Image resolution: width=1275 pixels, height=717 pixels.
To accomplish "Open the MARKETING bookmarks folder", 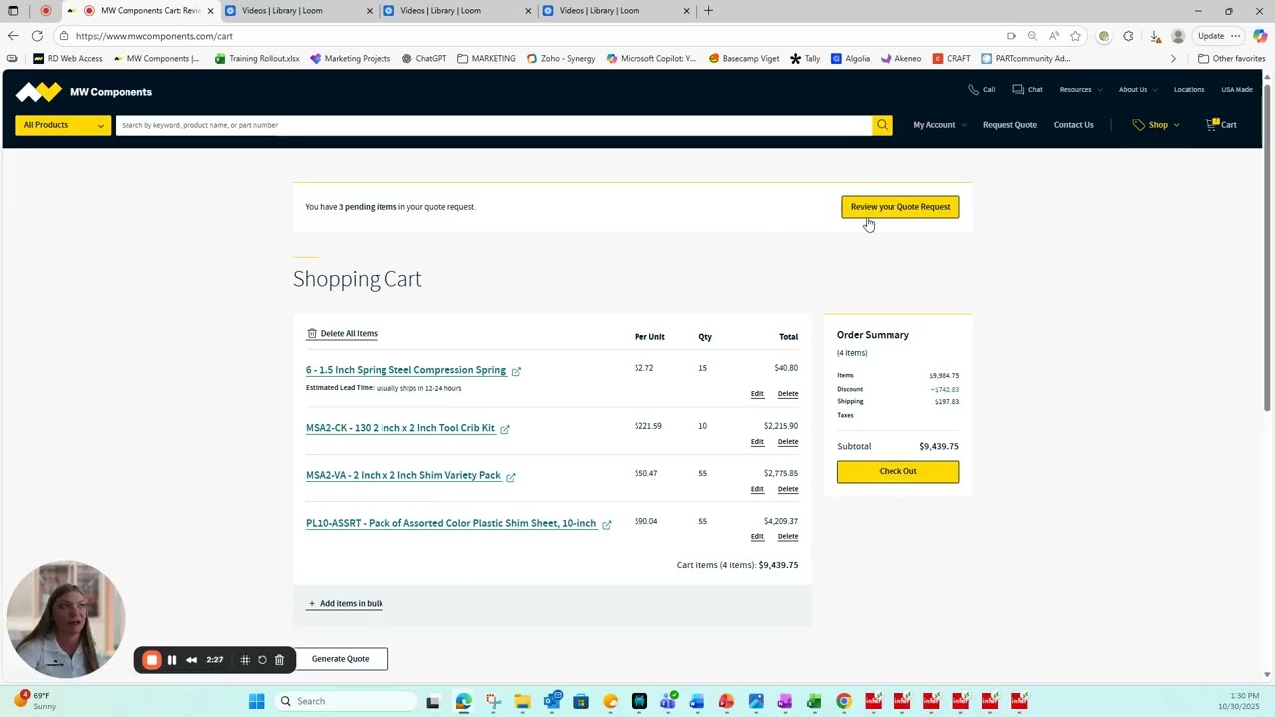I will tap(486, 58).
